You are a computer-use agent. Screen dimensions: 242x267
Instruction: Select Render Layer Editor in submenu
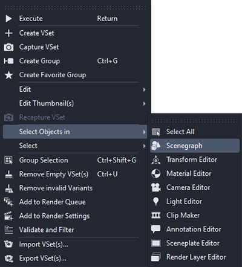(195, 257)
